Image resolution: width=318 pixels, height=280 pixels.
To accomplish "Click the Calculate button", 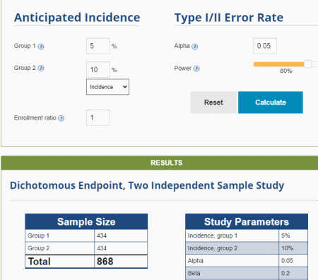I will click(271, 103).
